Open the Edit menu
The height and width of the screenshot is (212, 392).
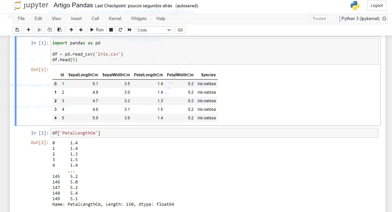[x=38, y=18]
